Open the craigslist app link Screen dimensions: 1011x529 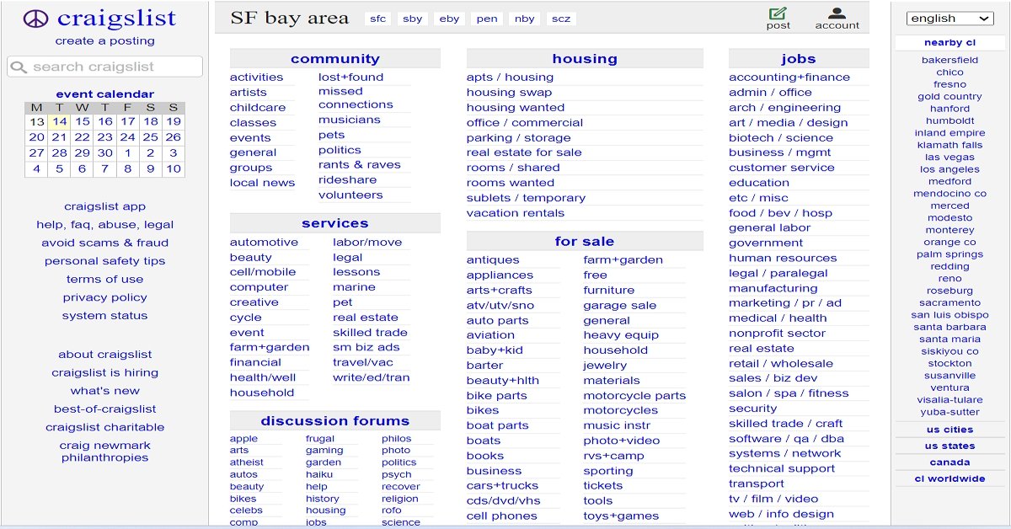click(105, 206)
